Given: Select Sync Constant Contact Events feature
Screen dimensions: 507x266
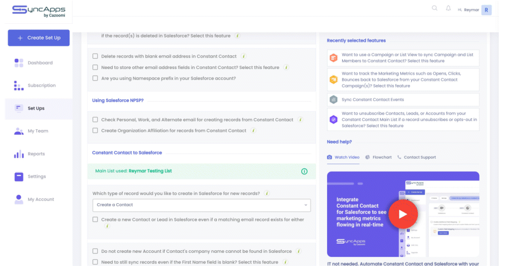Looking at the screenshot, I should pos(403,99).
